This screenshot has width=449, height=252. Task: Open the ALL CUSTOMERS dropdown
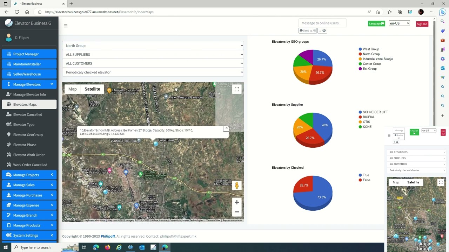click(153, 63)
